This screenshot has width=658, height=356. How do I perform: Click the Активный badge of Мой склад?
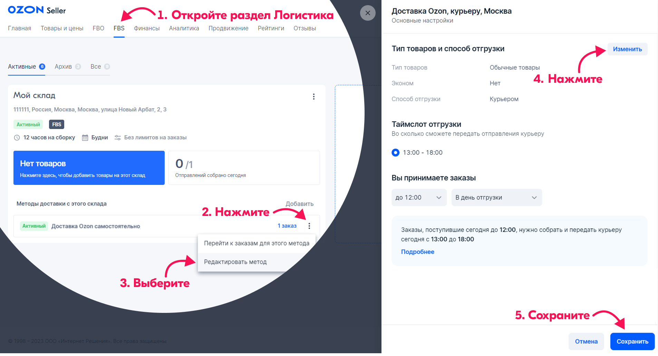(28, 125)
